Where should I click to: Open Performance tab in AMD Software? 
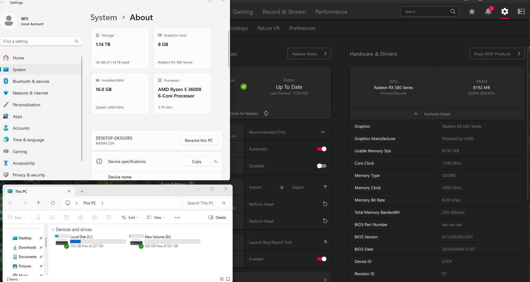pos(331,12)
